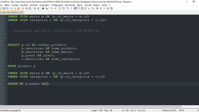This screenshot has width=199, height=112.
Task: Click the comment line about ORDER BY
Action: [53, 31]
